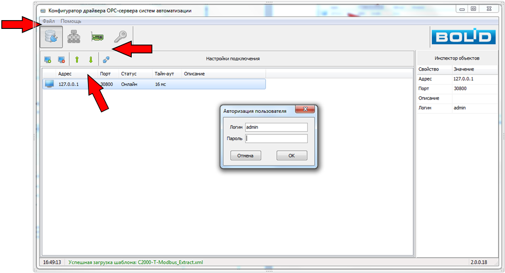Click the Статус column header
This screenshot has height=273, width=505.
click(x=129, y=74)
